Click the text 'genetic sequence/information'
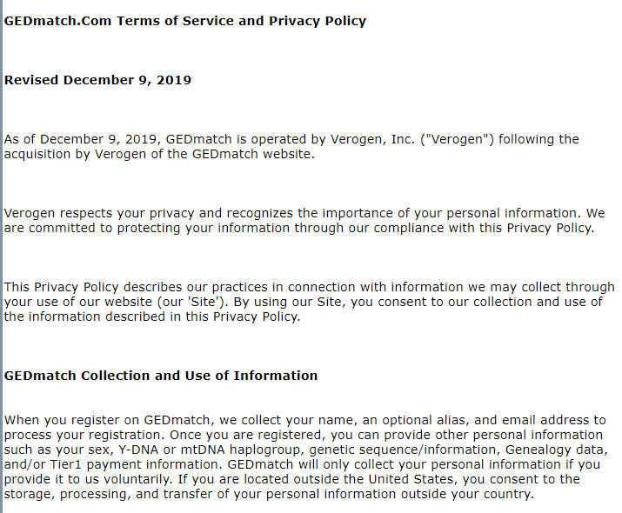 402,450
